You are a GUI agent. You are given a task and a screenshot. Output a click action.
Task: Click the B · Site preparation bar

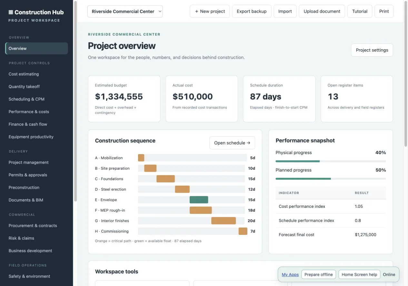pos(150,168)
